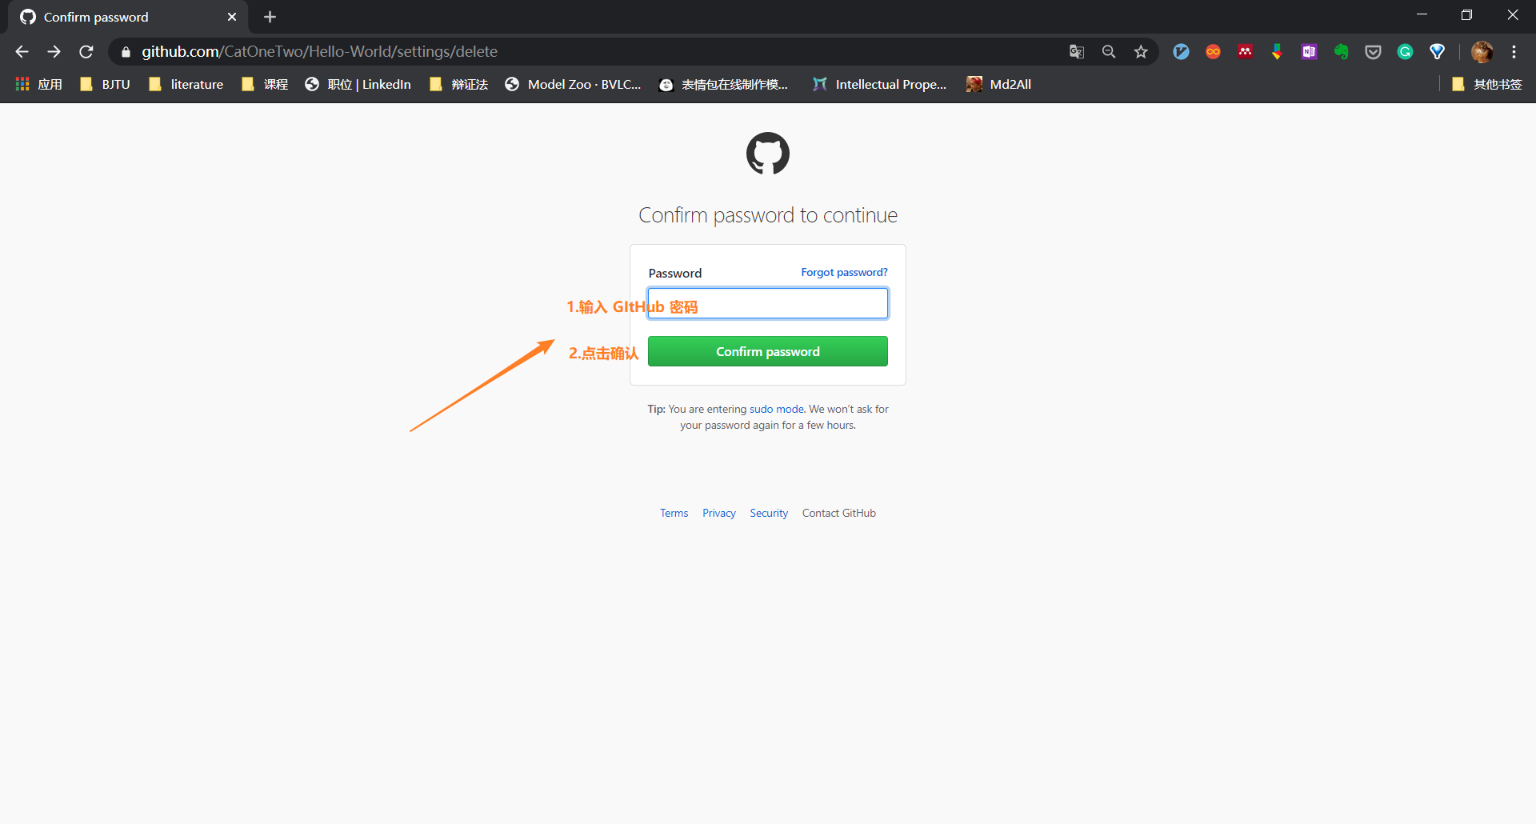Open the sudo mode link

776,409
